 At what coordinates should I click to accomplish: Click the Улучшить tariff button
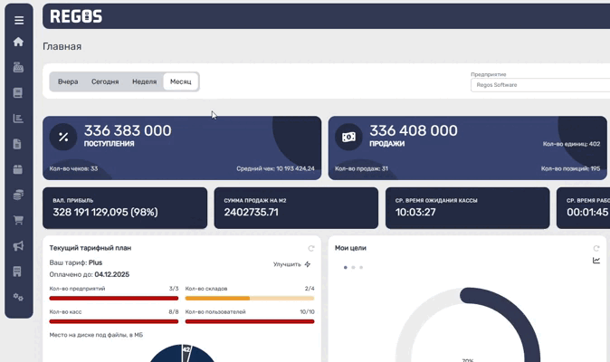point(291,264)
